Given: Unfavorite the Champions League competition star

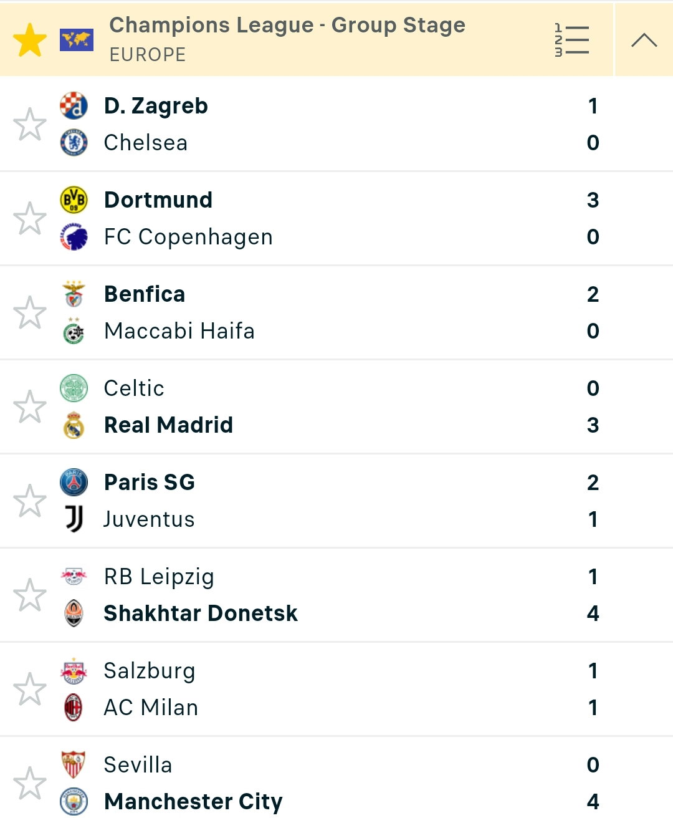Looking at the screenshot, I should pos(30,41).
